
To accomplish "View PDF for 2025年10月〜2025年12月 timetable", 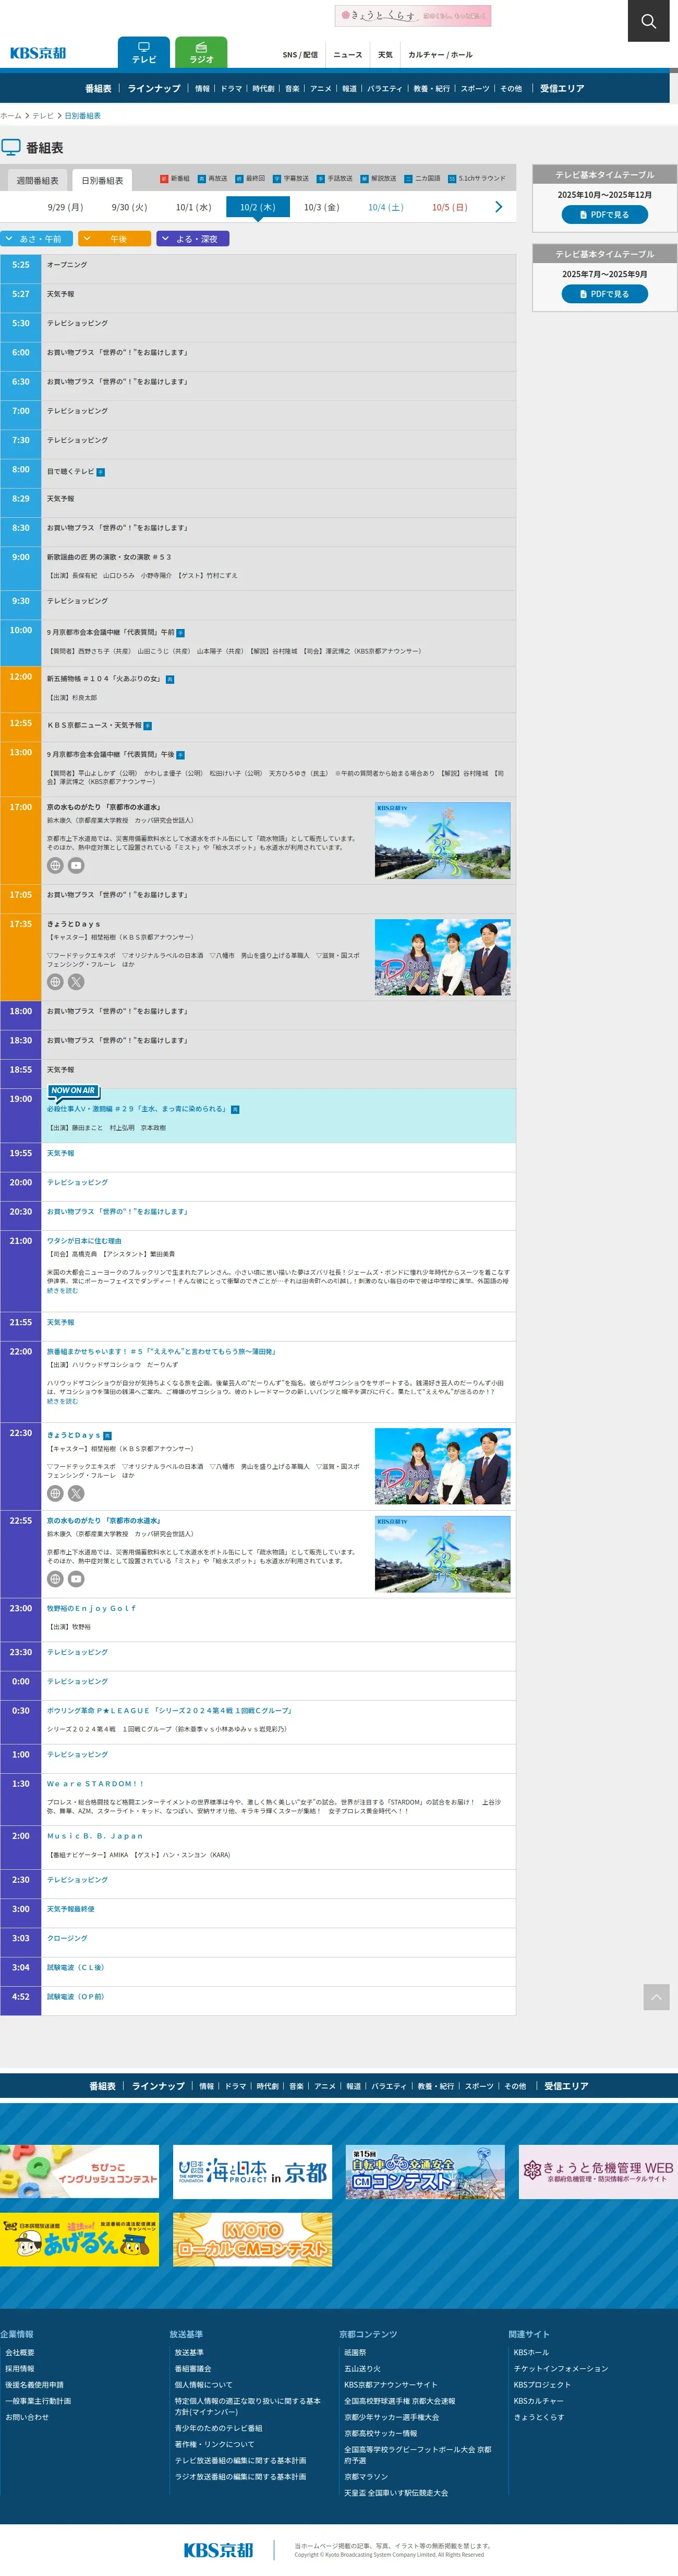I will 604,215.
